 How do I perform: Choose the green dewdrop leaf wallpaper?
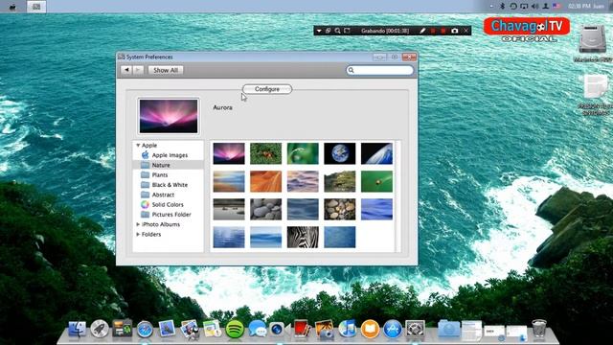click(303, 153)
